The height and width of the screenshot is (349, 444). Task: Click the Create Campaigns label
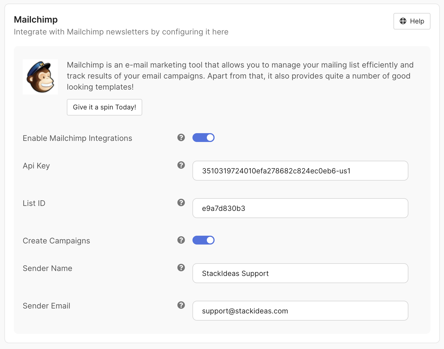coord(56,241)
